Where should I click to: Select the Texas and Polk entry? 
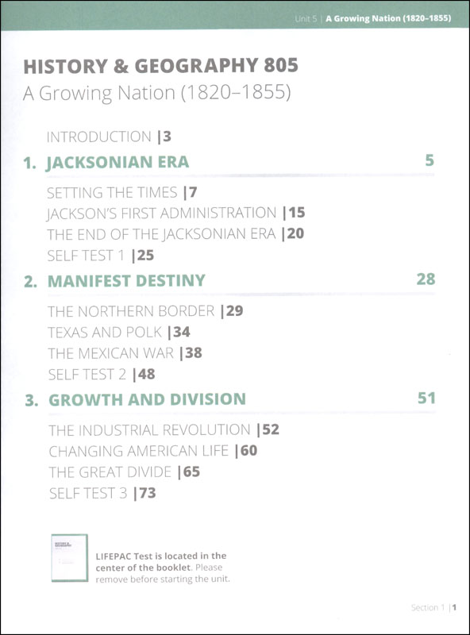pyautogui.click(x=119, y=333)
